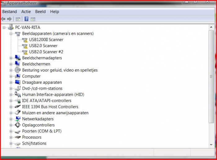The height and width of the screenshot is (160, 217).
Task: Click the PC-VAN-RITA computer icon
Action: pyautogui.click(x=11, y=27)
